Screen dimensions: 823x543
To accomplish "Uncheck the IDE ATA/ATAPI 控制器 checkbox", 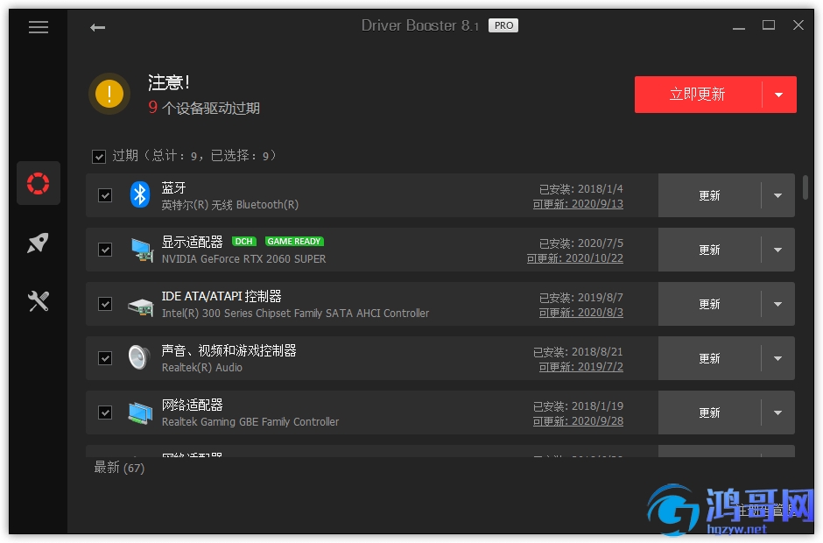I will coord(105,304).
